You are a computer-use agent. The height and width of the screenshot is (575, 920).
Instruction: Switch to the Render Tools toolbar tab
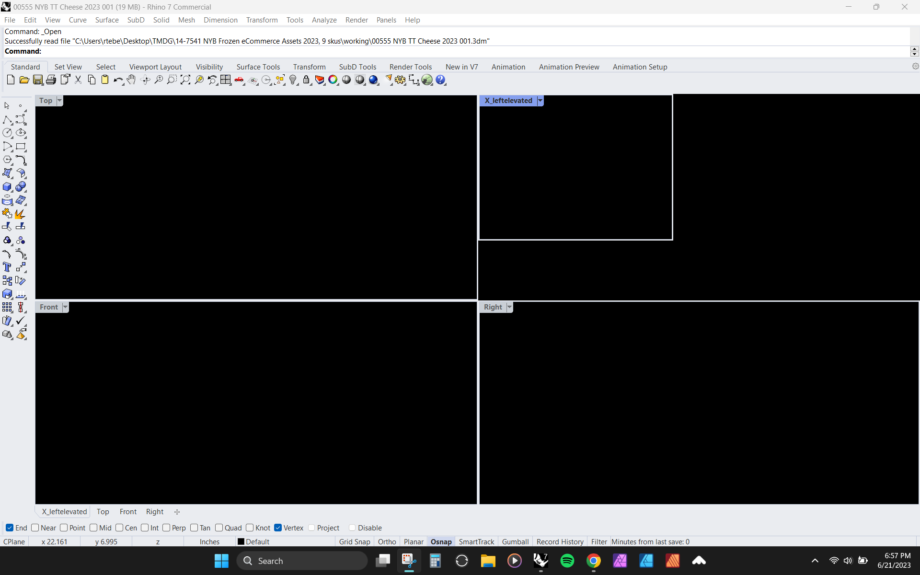click(x=410, y=67)
